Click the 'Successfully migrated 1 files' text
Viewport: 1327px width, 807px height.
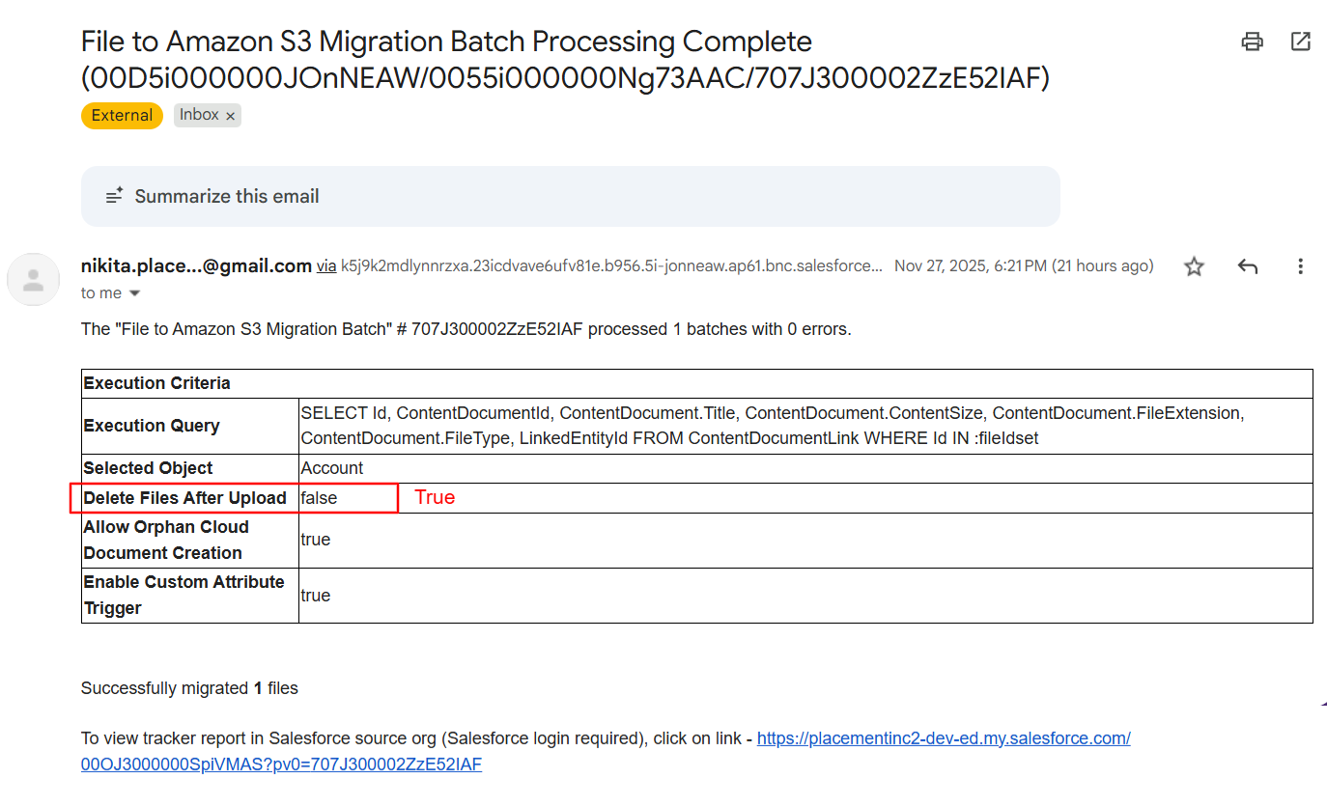[x=189, y=689]
